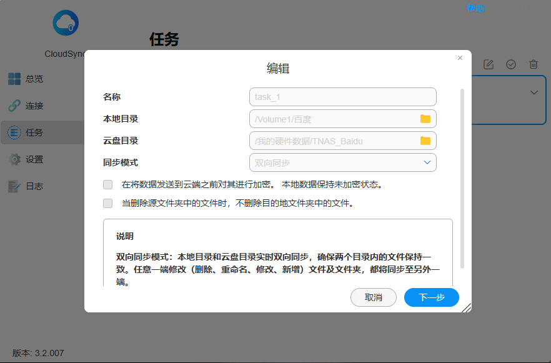Screen dimensions: 551x363
Task: Click the 取消 button
Action: (x=374, y=297)
